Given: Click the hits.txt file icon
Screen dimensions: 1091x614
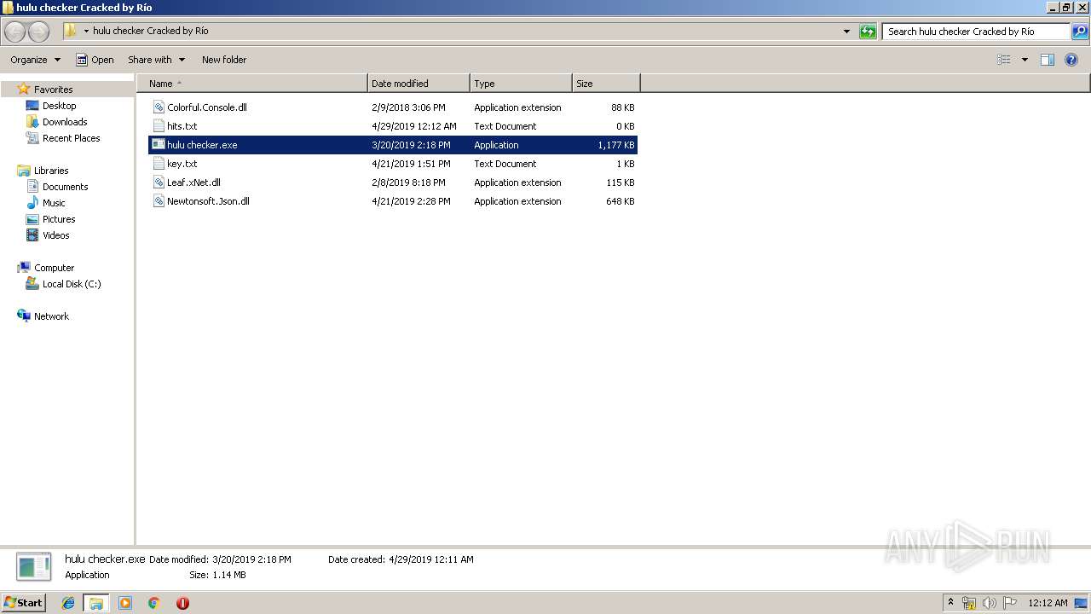Looking at the screenshot, I should [159, 126].
